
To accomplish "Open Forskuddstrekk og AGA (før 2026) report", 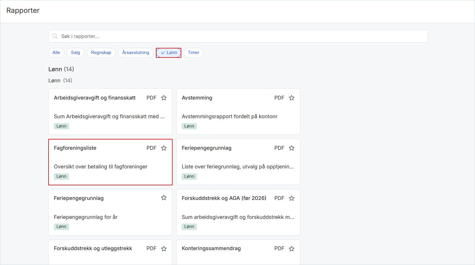I will (238, 212).
